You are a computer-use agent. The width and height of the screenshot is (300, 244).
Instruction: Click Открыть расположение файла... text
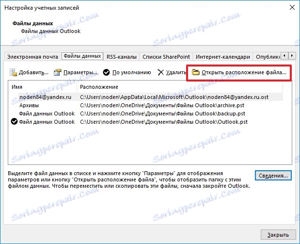244,73
